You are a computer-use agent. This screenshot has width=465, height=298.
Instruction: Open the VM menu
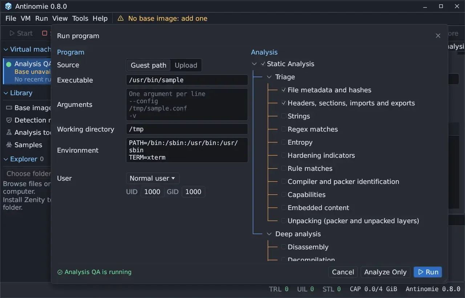[26, 19]
